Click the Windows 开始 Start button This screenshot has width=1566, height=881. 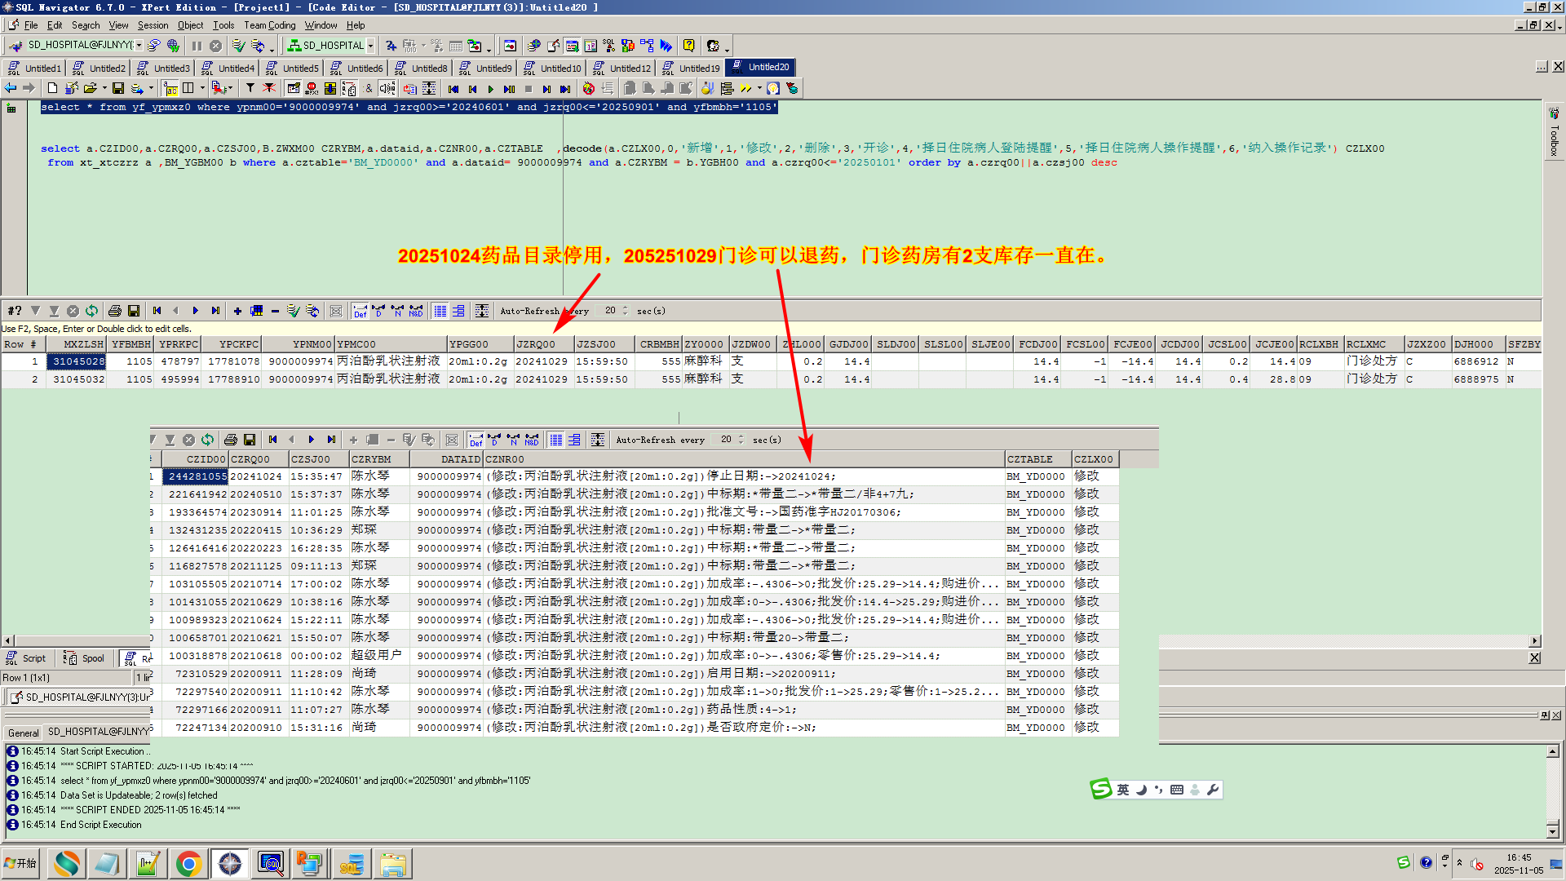tap(21, 863)
